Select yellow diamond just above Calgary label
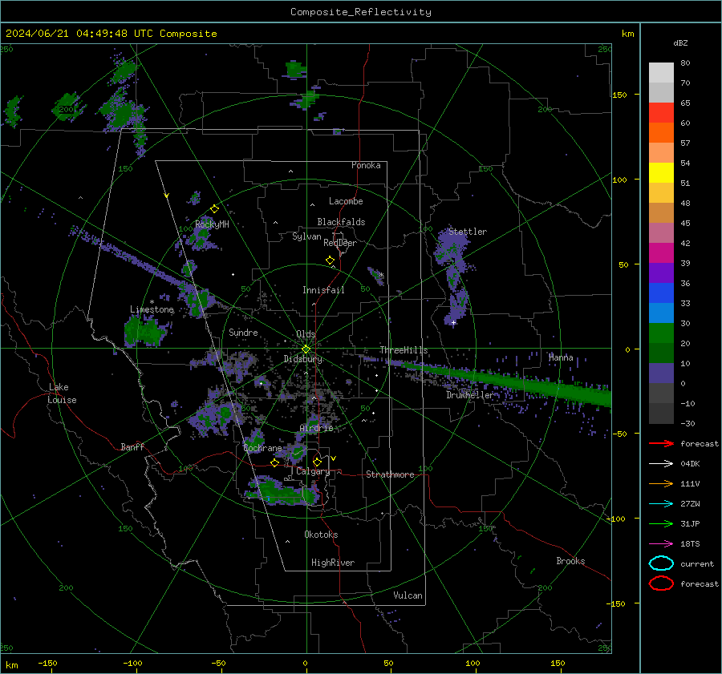Image resolution: width=722 pixels, height=674 pixels. (317, 462)
